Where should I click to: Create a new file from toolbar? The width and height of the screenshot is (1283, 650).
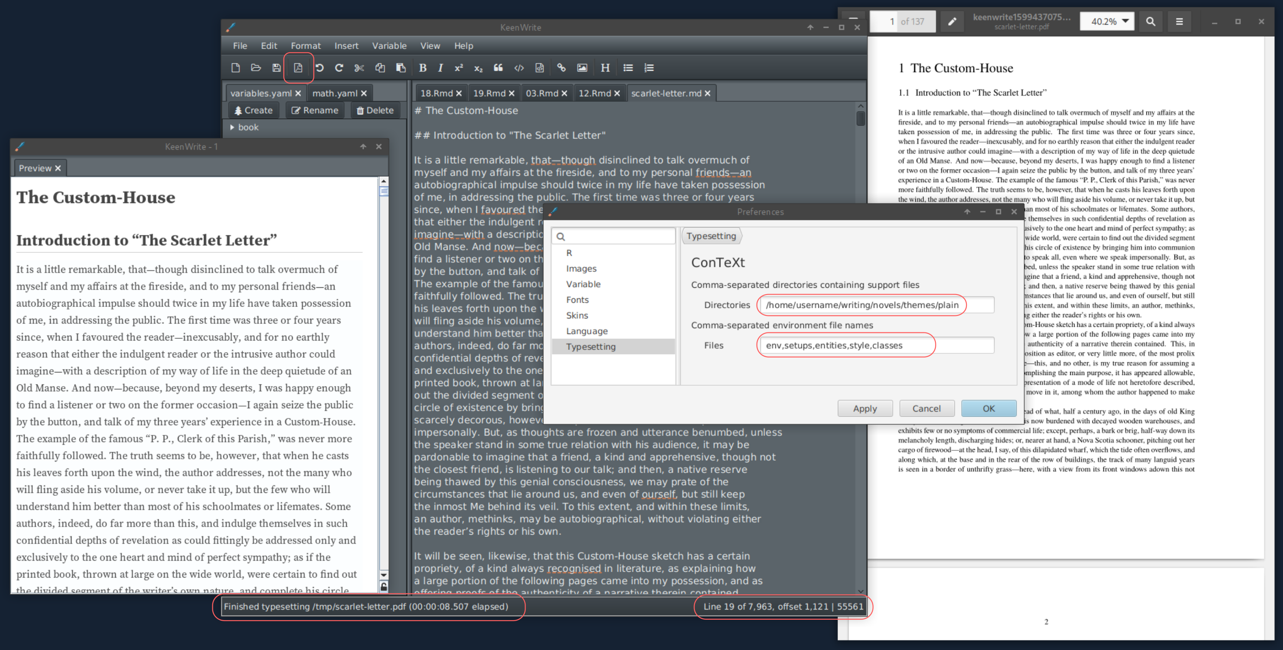[x=236, y=68]
